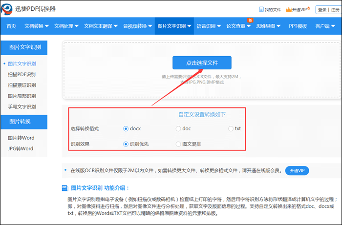Open JPG转Word in sidebar
Viewport: 342px width, 225px height.
[x=21, y=148]
